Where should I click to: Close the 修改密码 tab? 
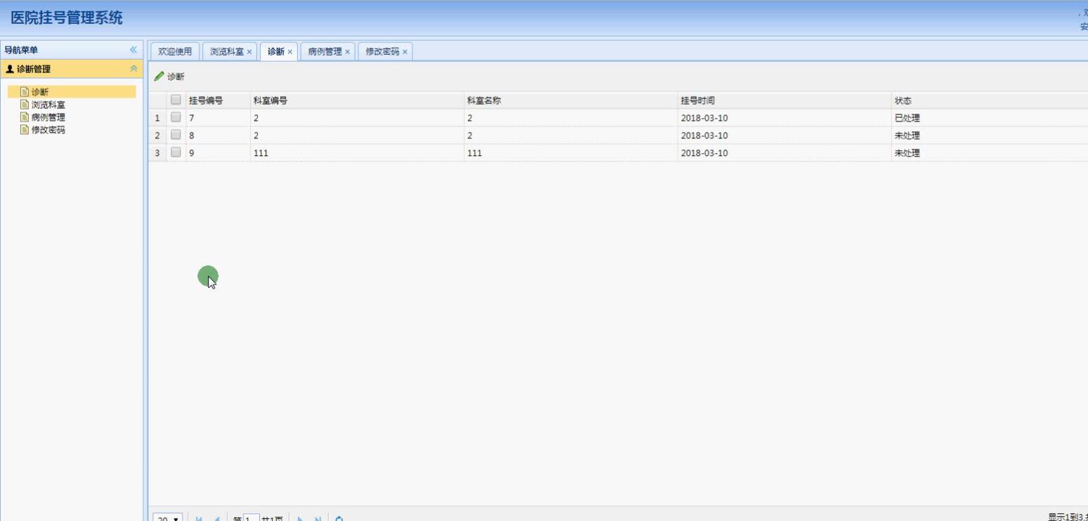405,52
